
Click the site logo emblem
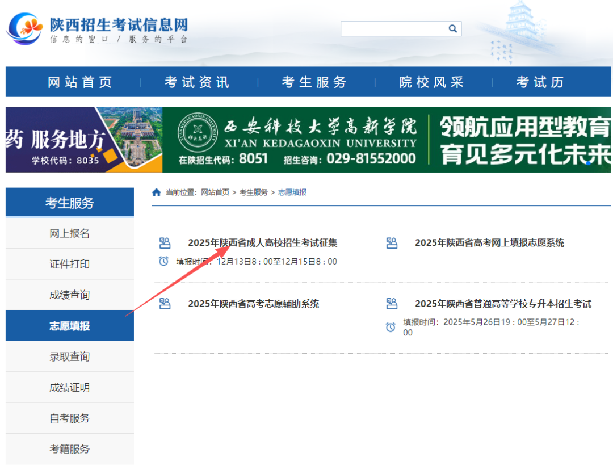(x=24, y=28)
